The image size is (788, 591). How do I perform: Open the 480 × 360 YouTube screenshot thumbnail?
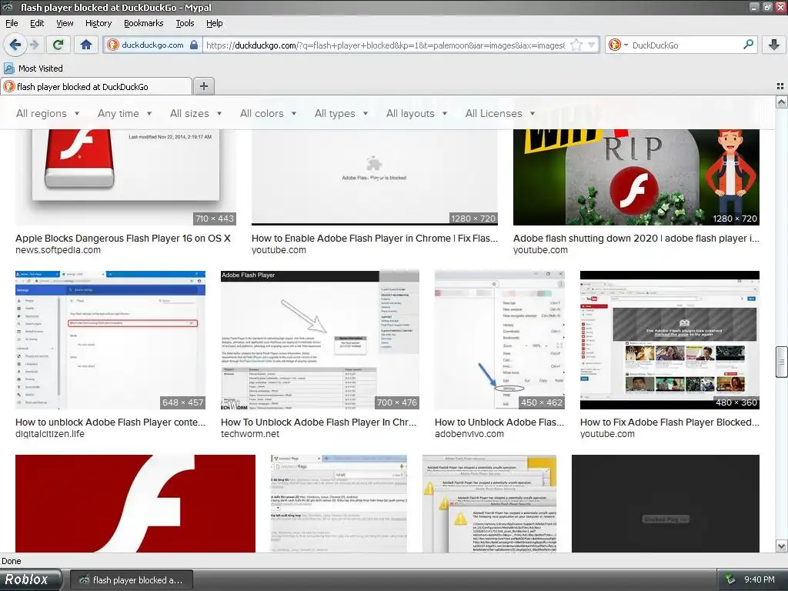[x=669, y=340]
